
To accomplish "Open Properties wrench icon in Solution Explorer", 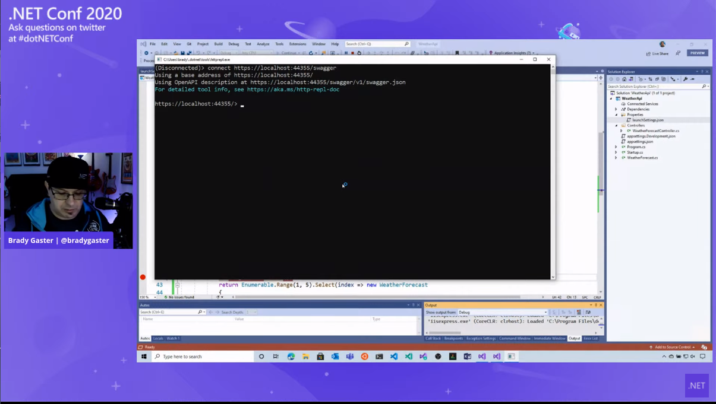I will (685, 79).
